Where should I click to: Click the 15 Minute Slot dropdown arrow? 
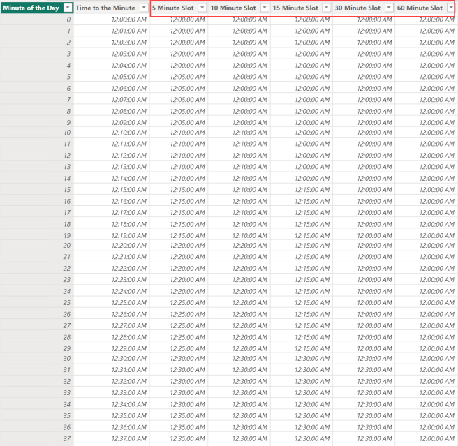point(326,7)
